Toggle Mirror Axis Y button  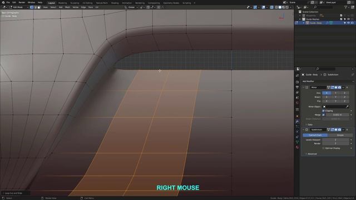[335, 93]
